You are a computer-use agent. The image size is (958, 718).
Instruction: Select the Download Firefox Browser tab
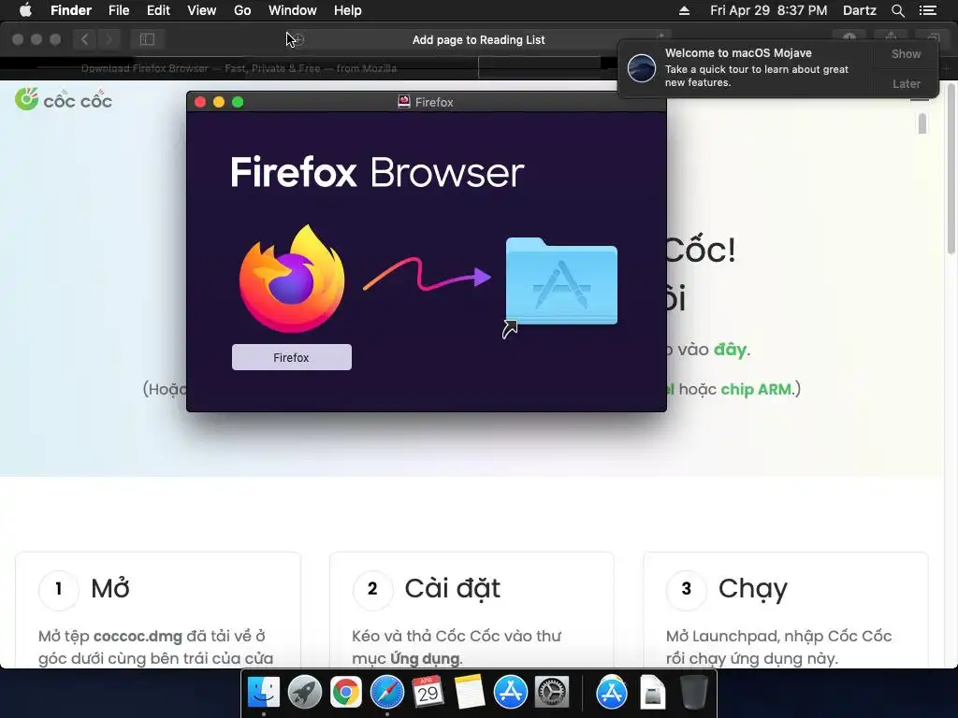(x=239, y=68)
